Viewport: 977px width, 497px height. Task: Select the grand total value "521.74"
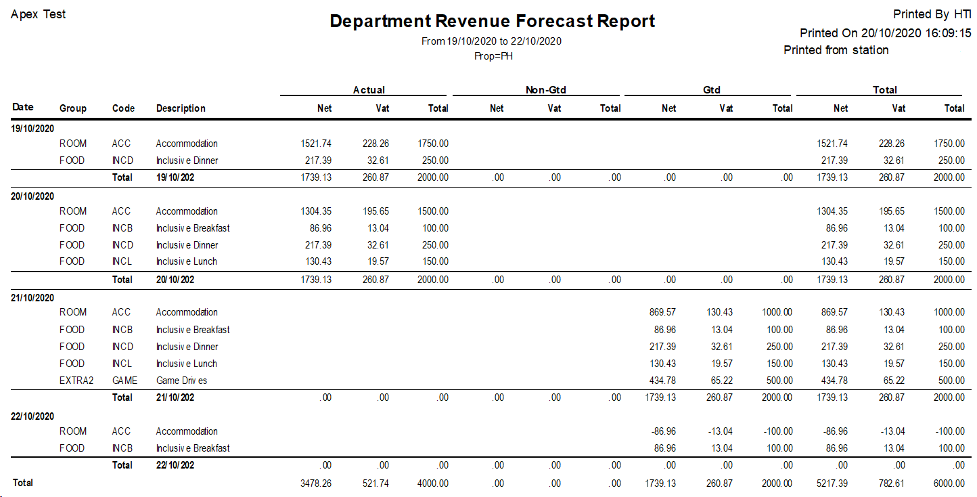[x=378, y=483]
